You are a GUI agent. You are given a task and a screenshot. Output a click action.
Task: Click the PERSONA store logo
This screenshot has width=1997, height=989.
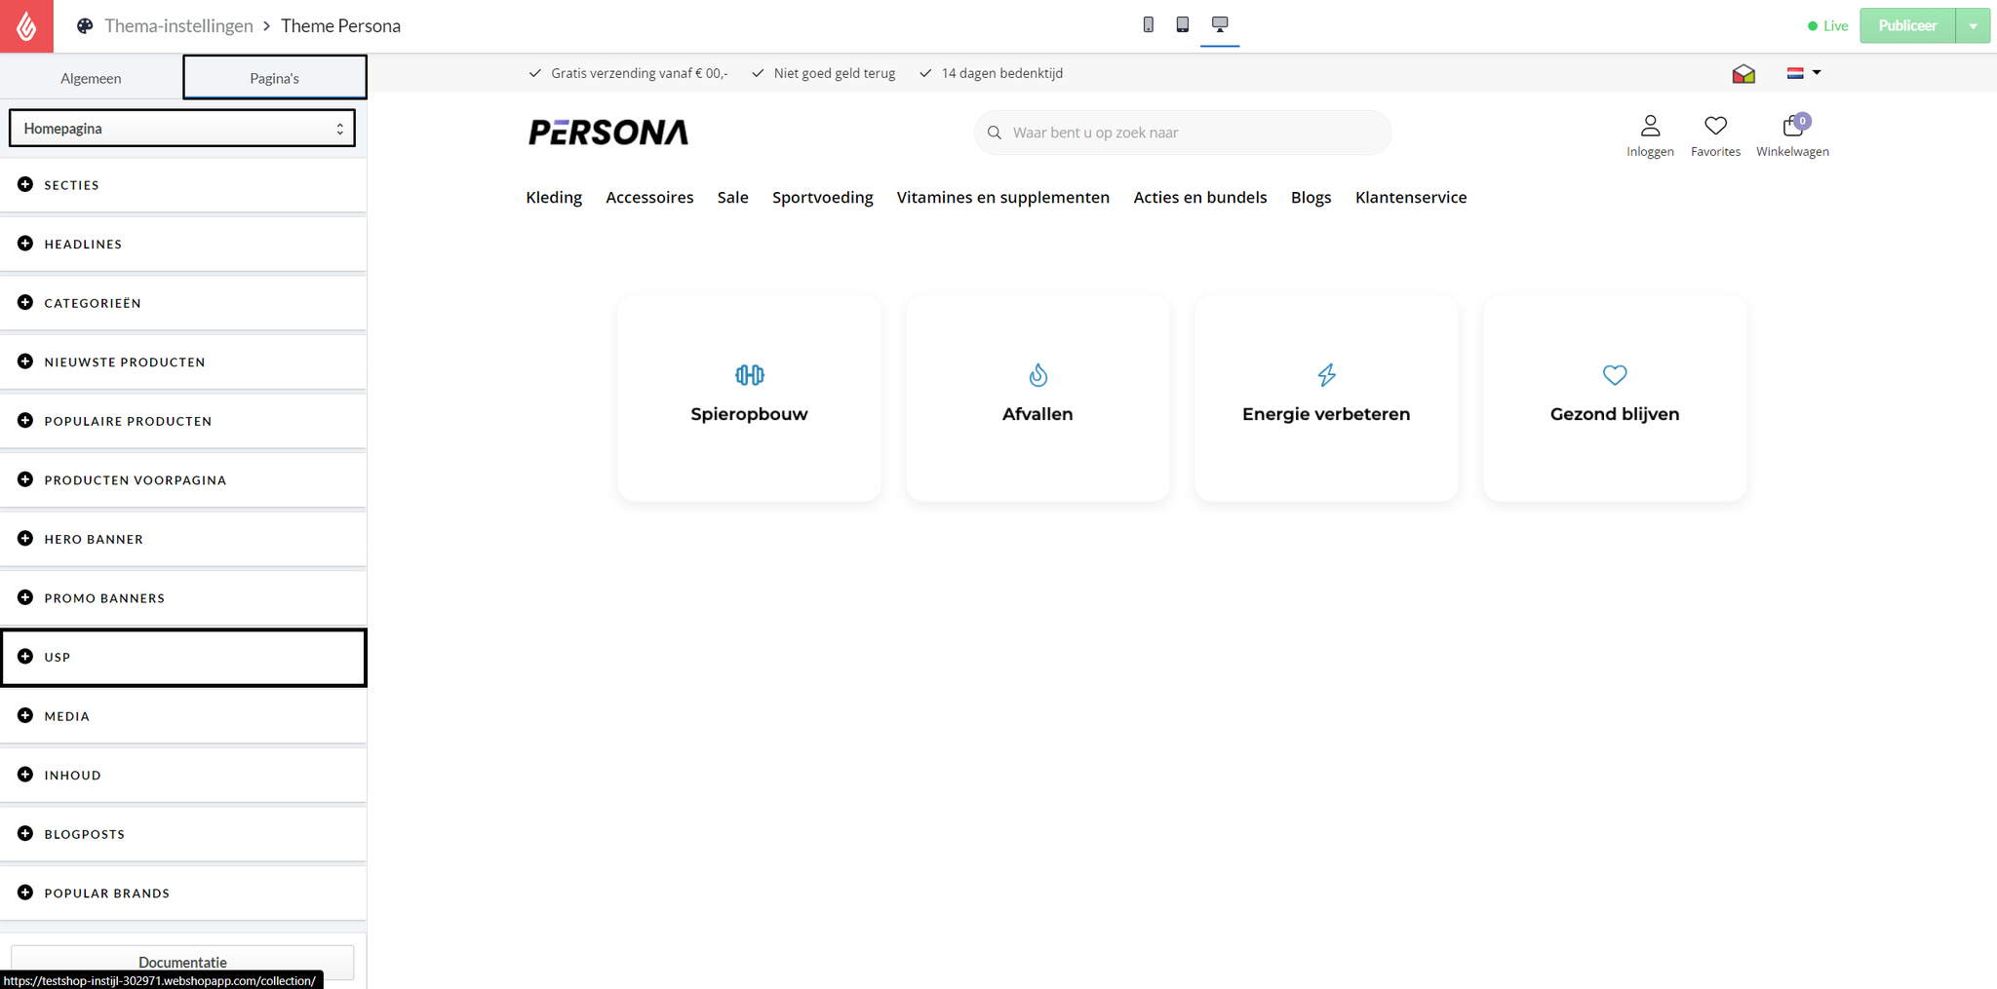click(x=608, y=132)
